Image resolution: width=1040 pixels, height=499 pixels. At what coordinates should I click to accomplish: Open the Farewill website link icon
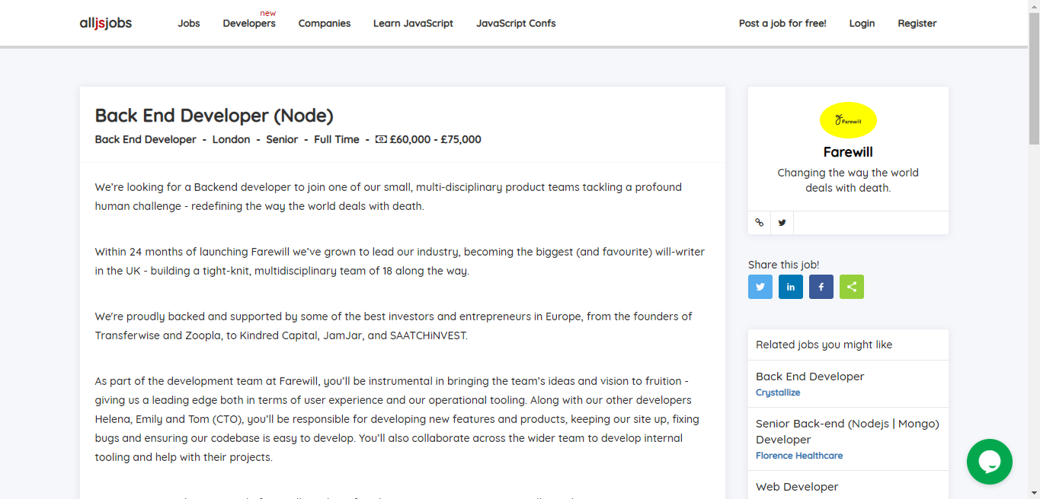(x=759, y=223)
